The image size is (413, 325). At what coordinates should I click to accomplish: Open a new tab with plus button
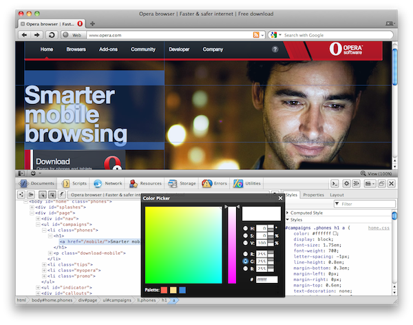(92, 23)
